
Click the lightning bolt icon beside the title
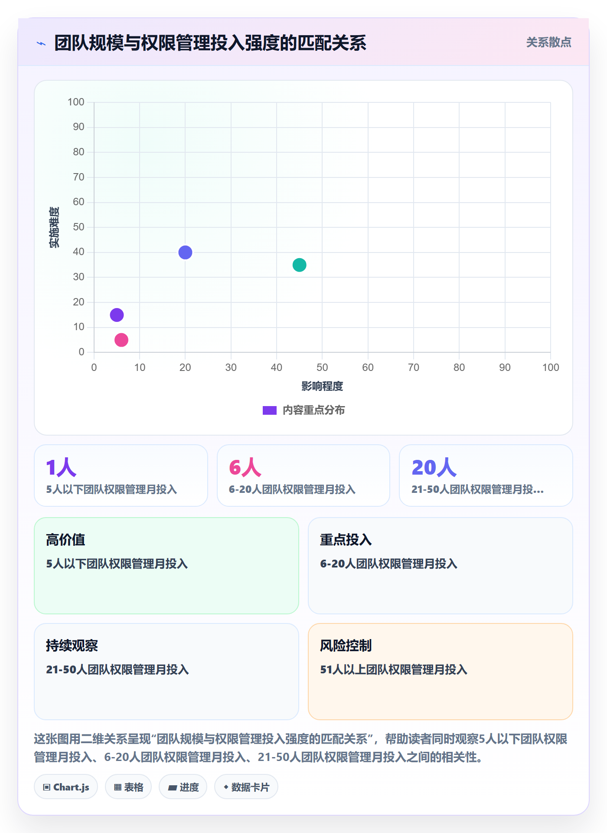click(x=41, y=43)
